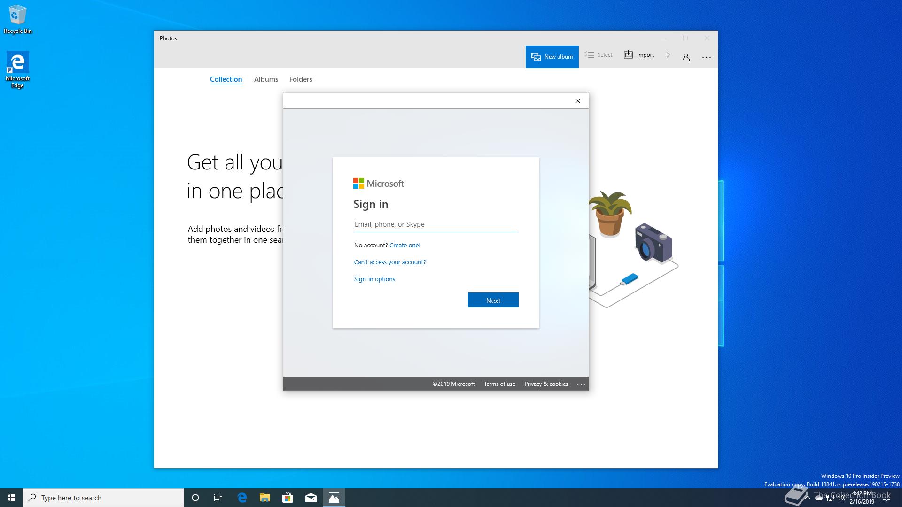Viewport: 902px width, 507px height.
Task: Click the Import button in Photos
Action: (x=639, y=55)
